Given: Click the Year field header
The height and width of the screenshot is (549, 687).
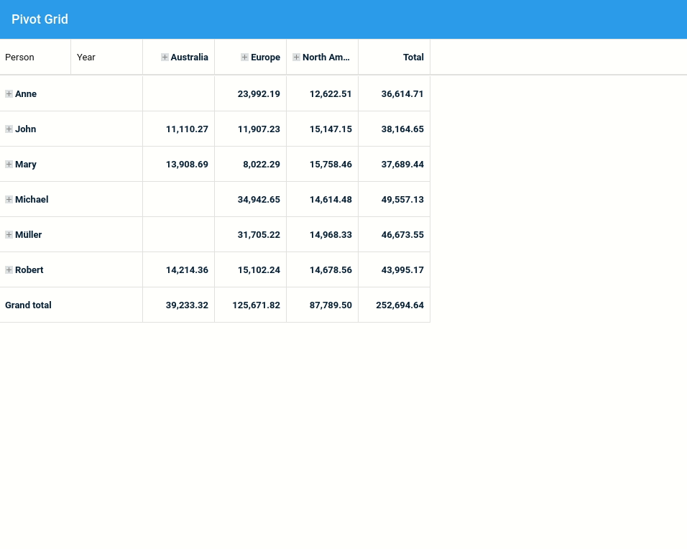Looking at the screenshot, I should (x=86, y=57).
